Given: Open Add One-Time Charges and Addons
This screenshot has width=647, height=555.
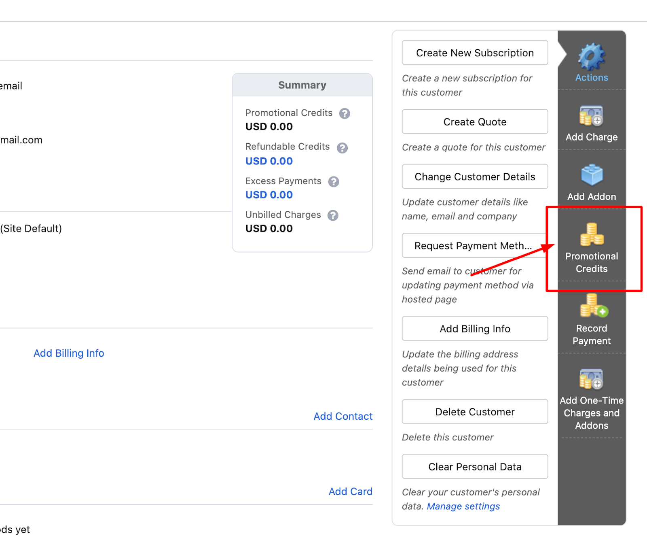Looking at the screenshot, I should pos(591,379).
